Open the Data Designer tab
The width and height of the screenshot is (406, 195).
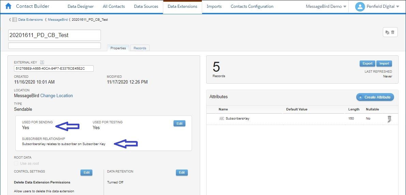(80, 6)
